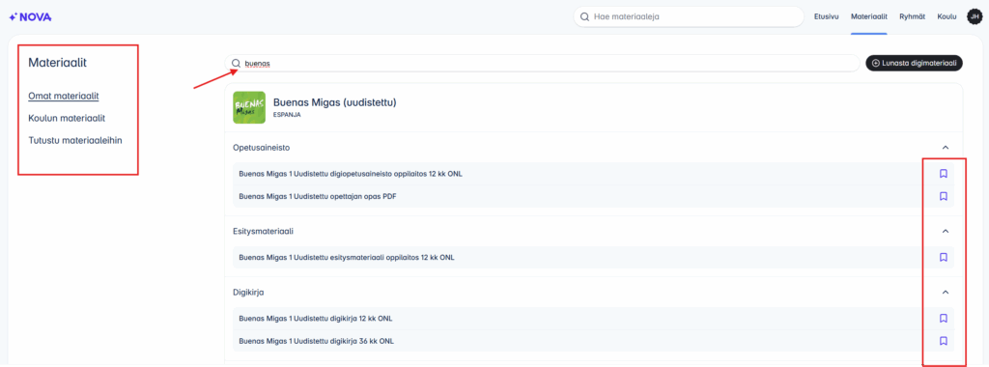Click inside the Hae materiaaleja search field

pyautogui.click(x=689, y=17)
